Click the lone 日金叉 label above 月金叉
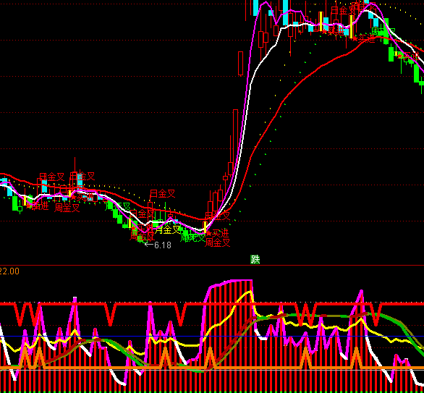This screenshot has height=393, width=424. pyautogui.click(x=163, y=193)
